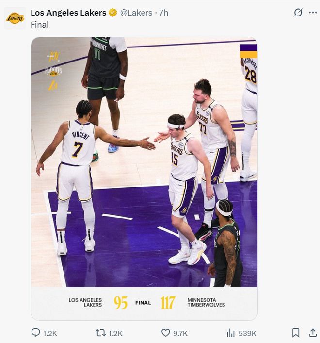Open the Lakers profile avatar logo

(x=15, y=18)
